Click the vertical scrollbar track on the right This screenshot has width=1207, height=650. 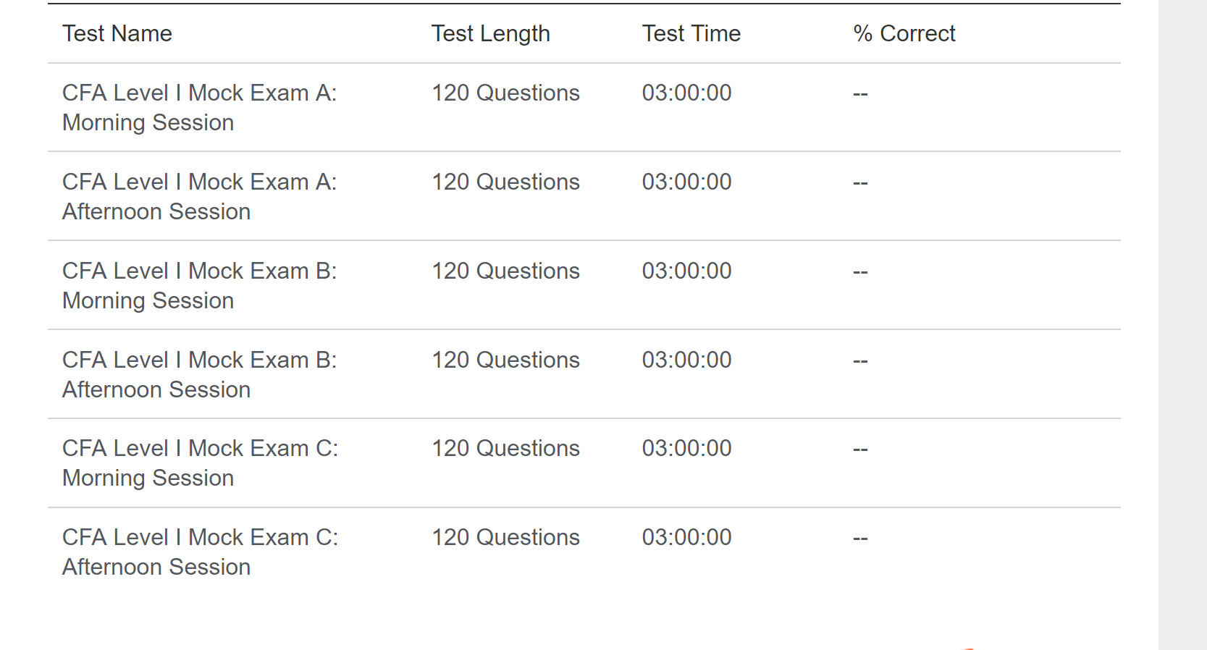pos(1182,326)
